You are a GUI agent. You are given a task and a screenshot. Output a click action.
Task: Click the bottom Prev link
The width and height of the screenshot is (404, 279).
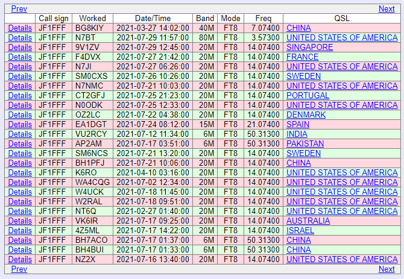tap(19, 269)
